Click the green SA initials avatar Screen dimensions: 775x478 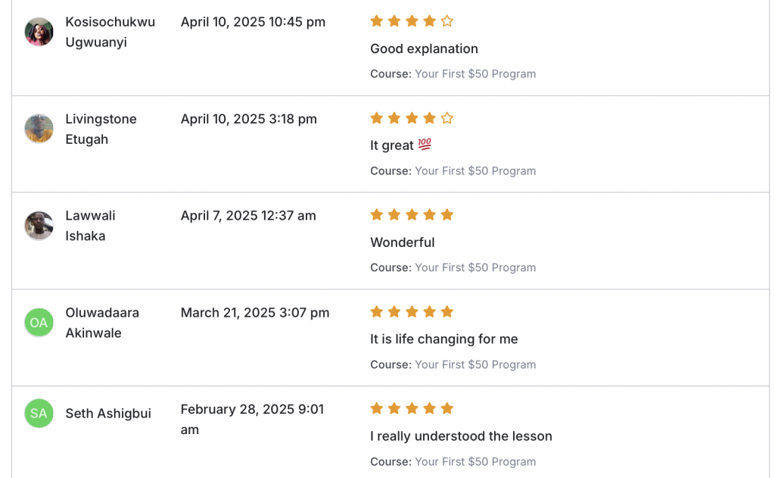click(39, 414)
